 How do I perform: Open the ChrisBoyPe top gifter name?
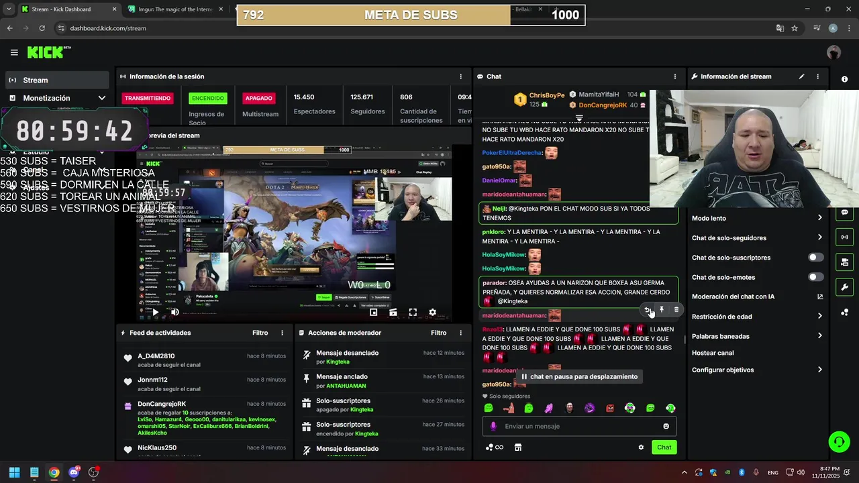coord(547,96)
